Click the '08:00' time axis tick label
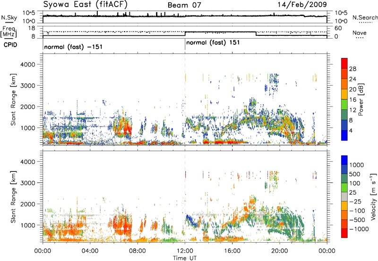The width and height of the screenshot is (378, 261). pyautogui.click(x=137, y=251)
